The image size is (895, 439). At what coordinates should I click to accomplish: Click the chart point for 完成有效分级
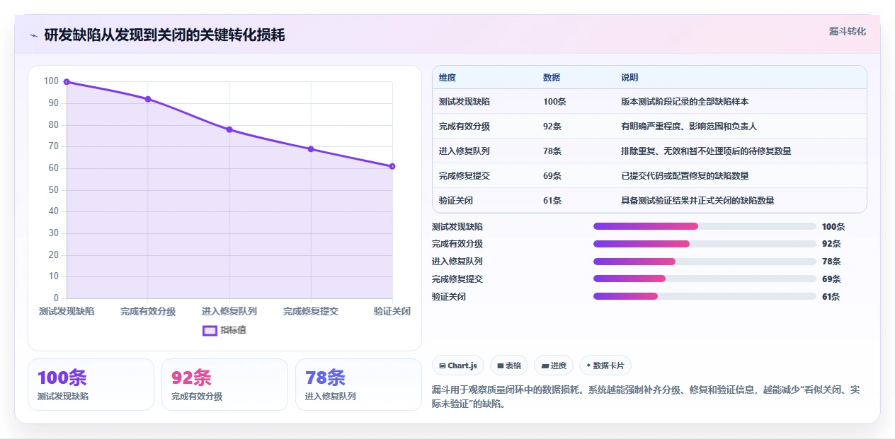point(148,99)
